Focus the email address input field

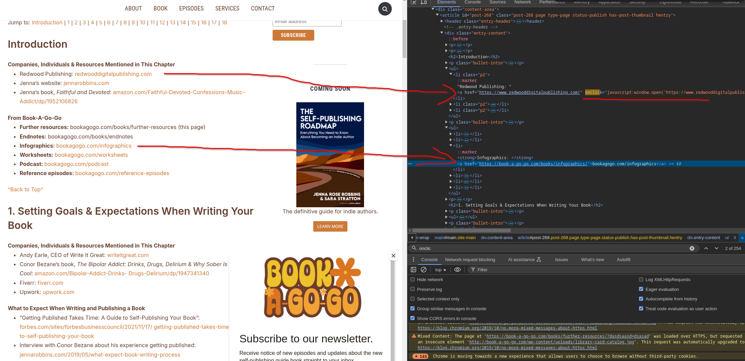pos(307,22)
